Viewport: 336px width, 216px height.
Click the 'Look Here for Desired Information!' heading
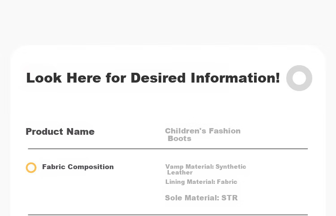click(153, 78)
